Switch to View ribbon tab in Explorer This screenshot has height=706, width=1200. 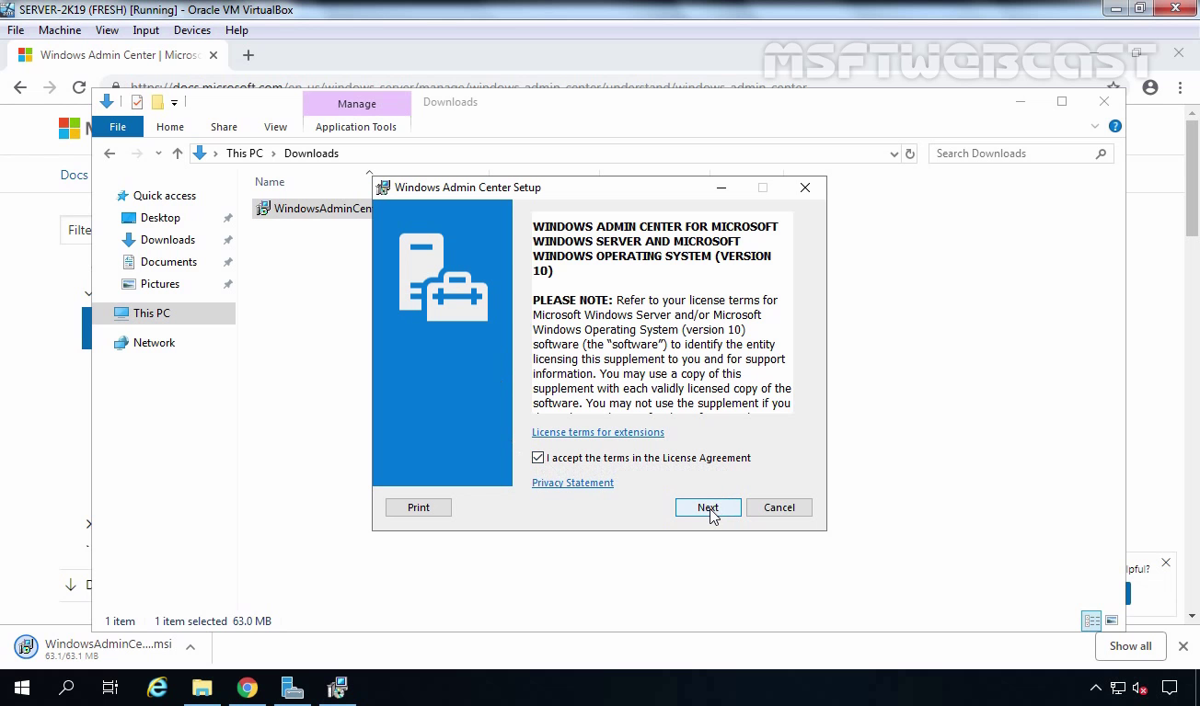tap(275, 127)
